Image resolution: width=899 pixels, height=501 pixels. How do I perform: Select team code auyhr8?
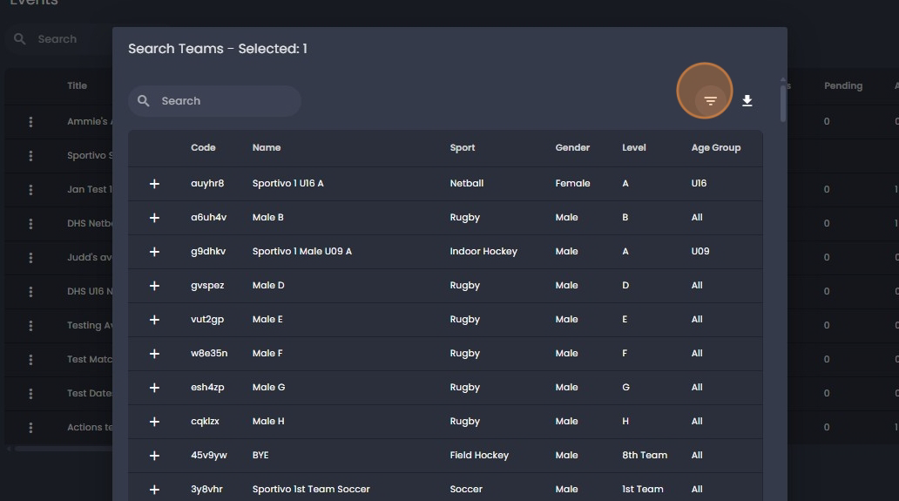[207, 184]
